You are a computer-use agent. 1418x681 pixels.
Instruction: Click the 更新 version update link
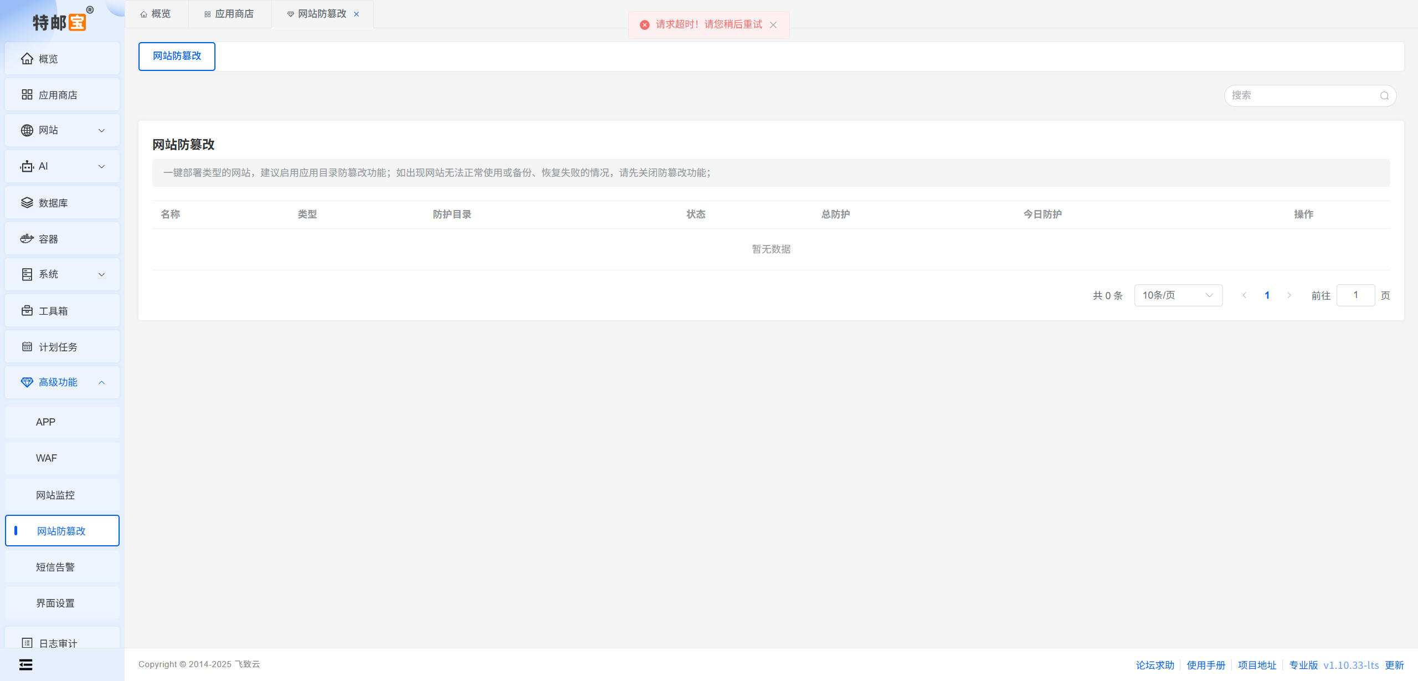point(1394,665)
